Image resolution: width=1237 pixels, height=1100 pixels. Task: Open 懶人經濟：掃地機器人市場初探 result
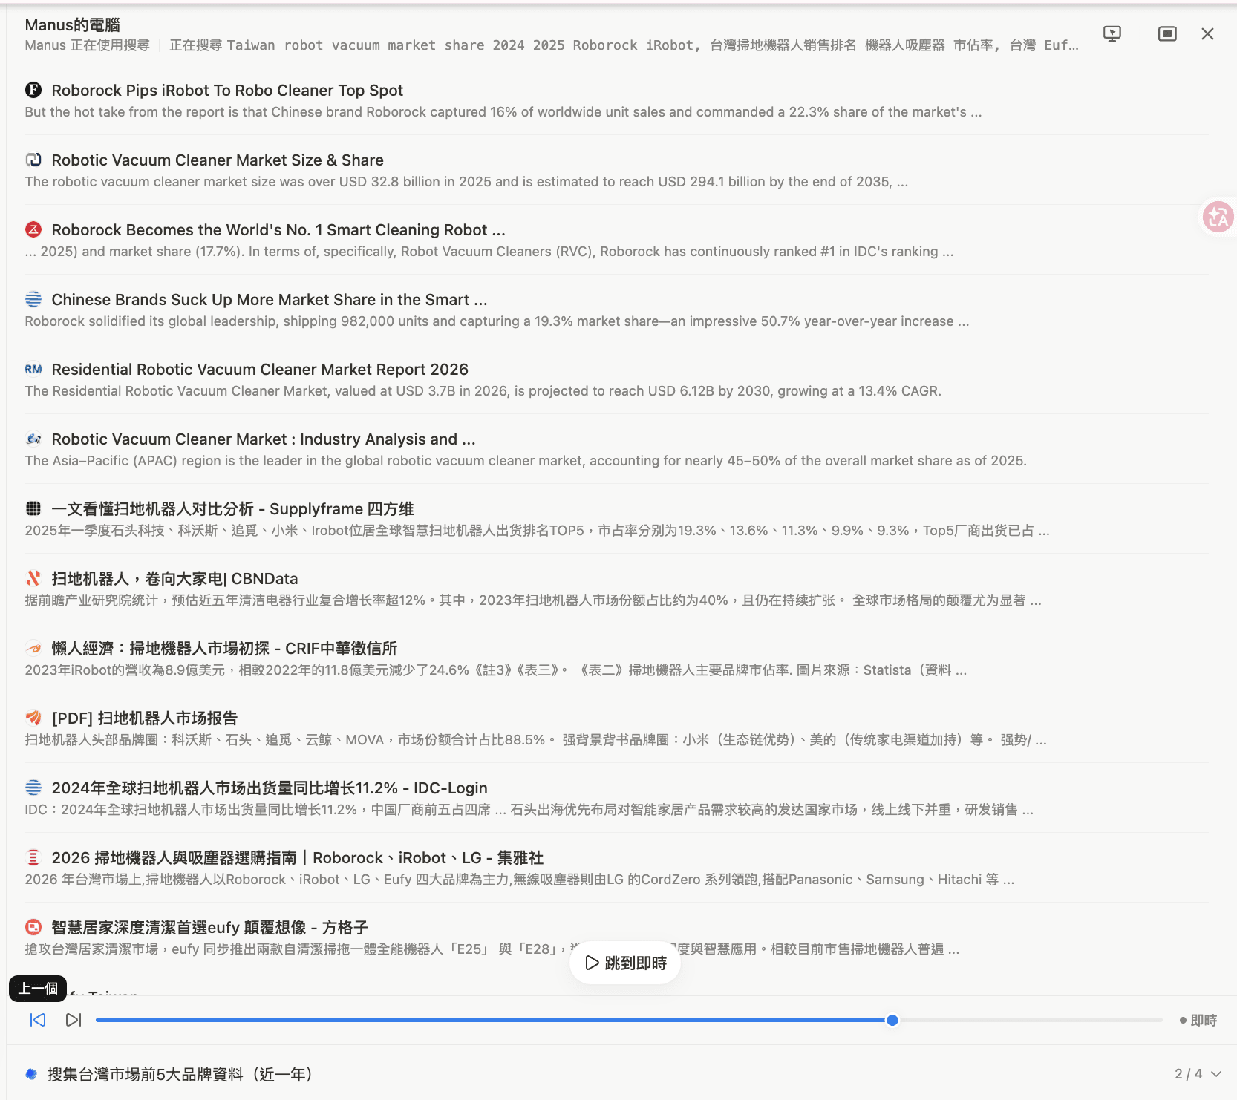coord(224,649)
